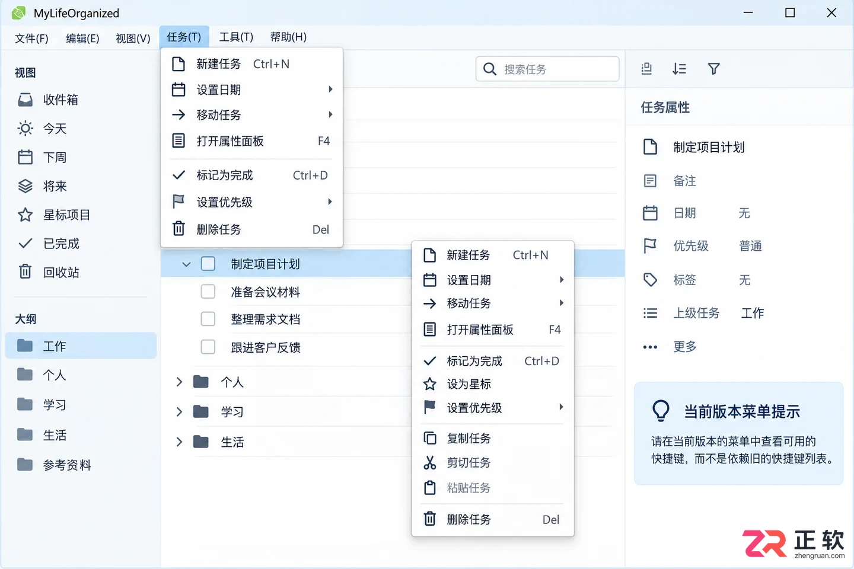
Task: Close the open 任务(T) menu
Action: 184,37
